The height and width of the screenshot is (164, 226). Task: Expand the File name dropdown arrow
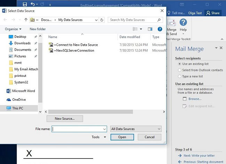coord(105,129)
